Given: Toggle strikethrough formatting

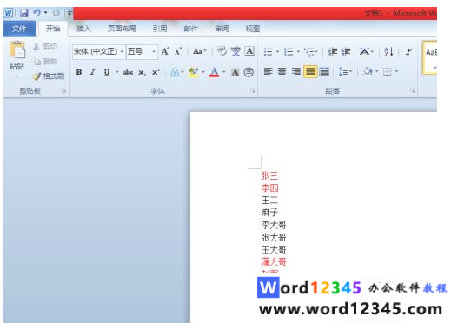Looking at the screenshot, I should (128, 72).
